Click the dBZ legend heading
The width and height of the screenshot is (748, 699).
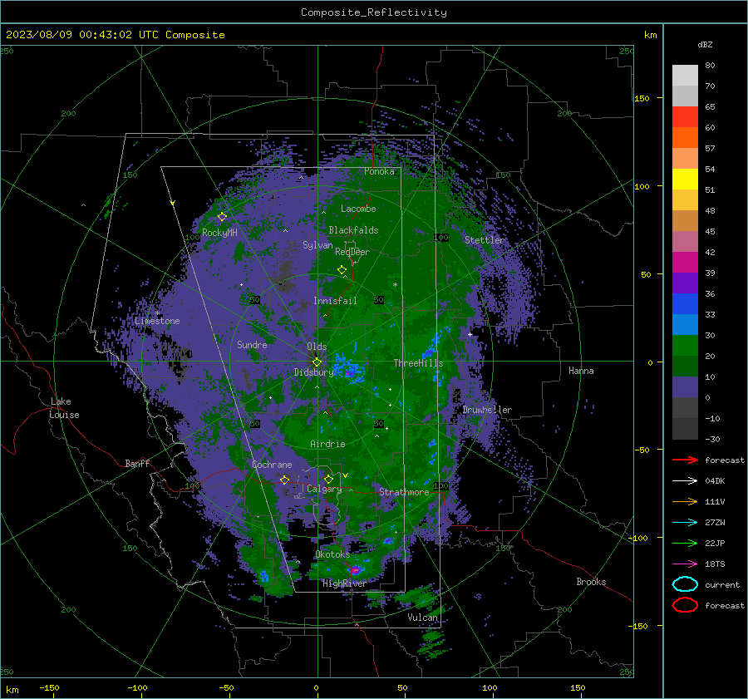705,45
